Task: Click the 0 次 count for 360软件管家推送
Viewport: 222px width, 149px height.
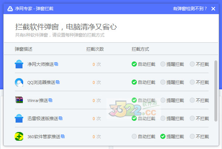Action: point(97,137)
